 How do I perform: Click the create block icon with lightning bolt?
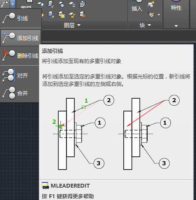(x=151, y=4)
